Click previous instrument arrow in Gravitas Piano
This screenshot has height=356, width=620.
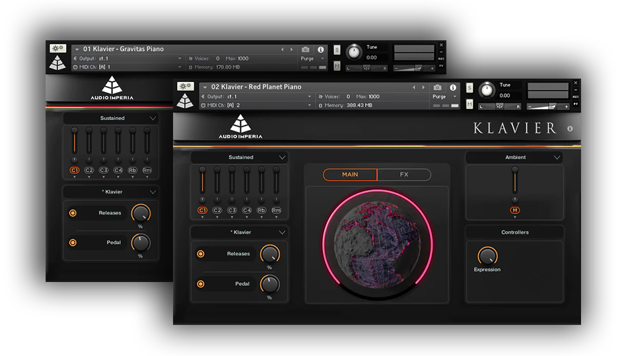tap(283, 50)
